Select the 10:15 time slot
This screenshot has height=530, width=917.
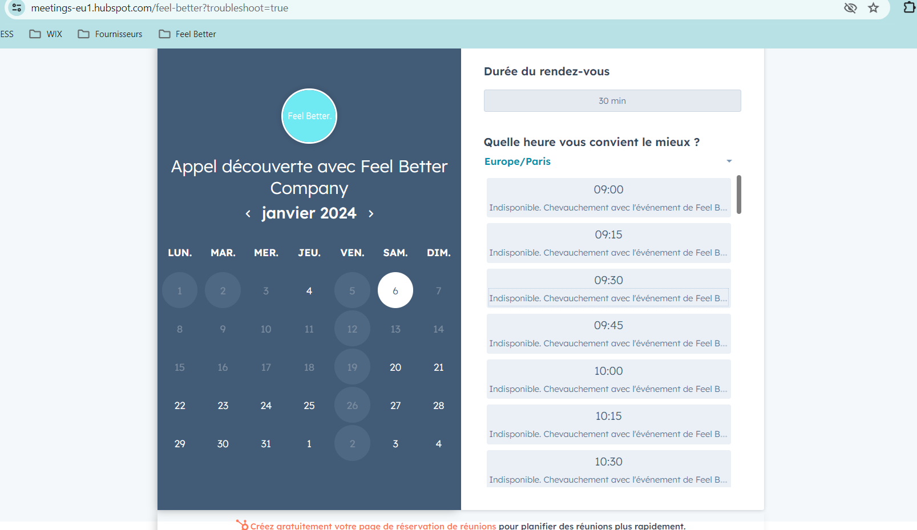[x=608, y=424]
